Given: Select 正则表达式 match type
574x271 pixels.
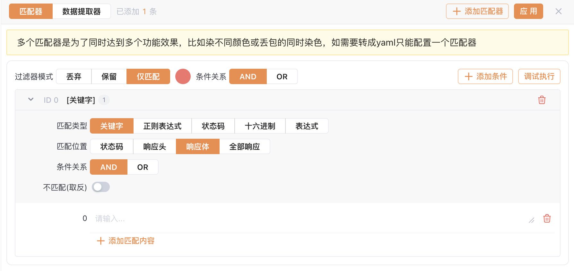Looking at the screenshot, I should [162, 126].
